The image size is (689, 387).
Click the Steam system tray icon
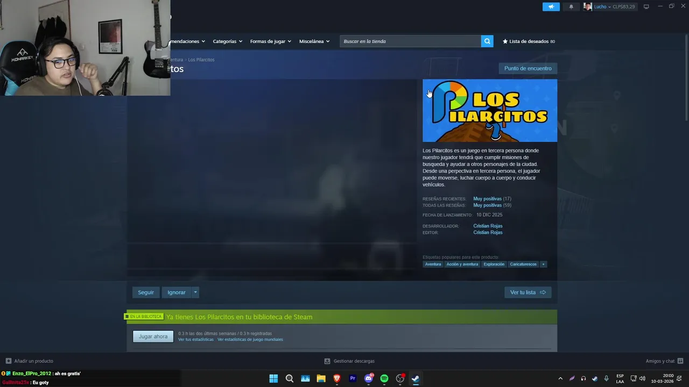click(595, 378)
